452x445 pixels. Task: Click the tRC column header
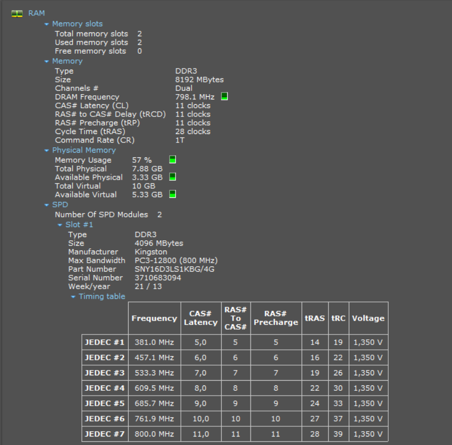[338, 318]
